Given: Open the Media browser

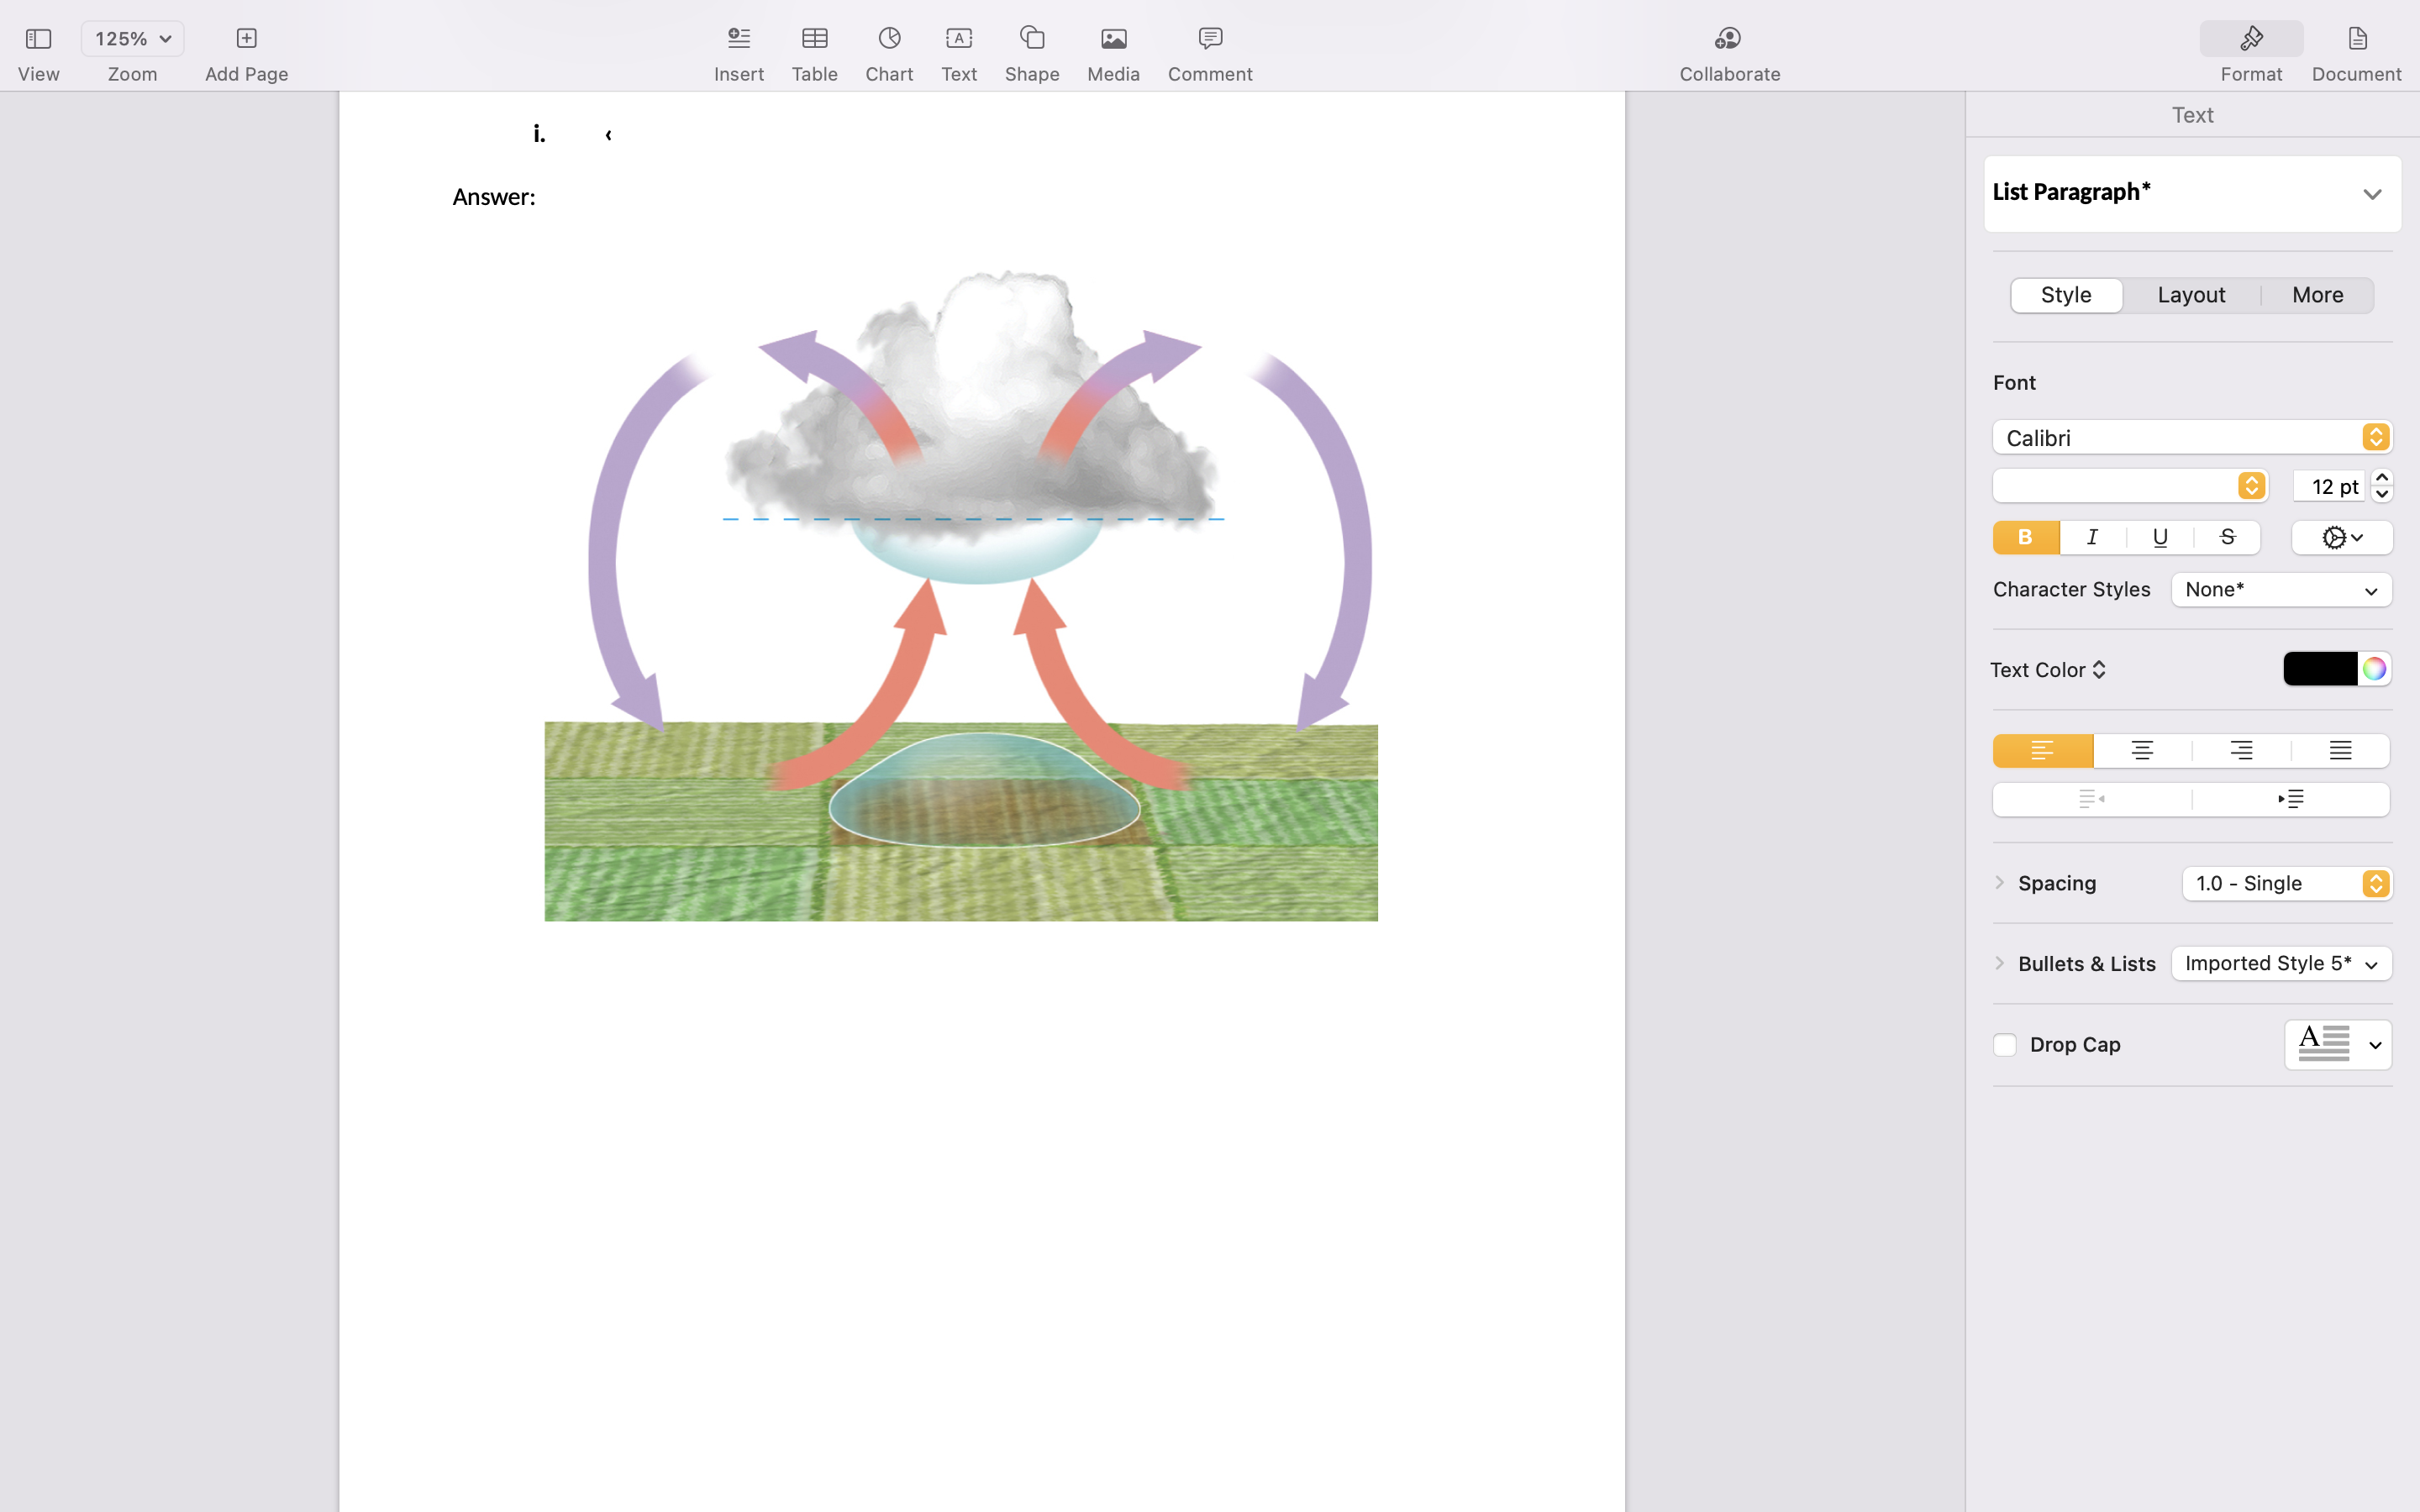Looking at the screenshot, I should 1113,39.
